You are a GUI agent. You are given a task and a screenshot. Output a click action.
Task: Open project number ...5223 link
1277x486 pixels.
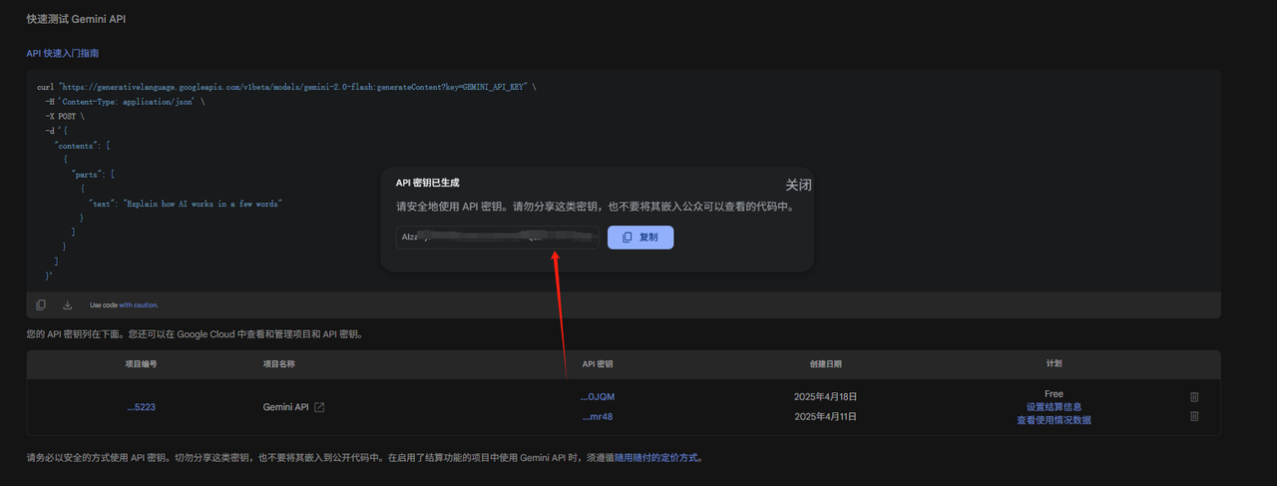(141, 407)
